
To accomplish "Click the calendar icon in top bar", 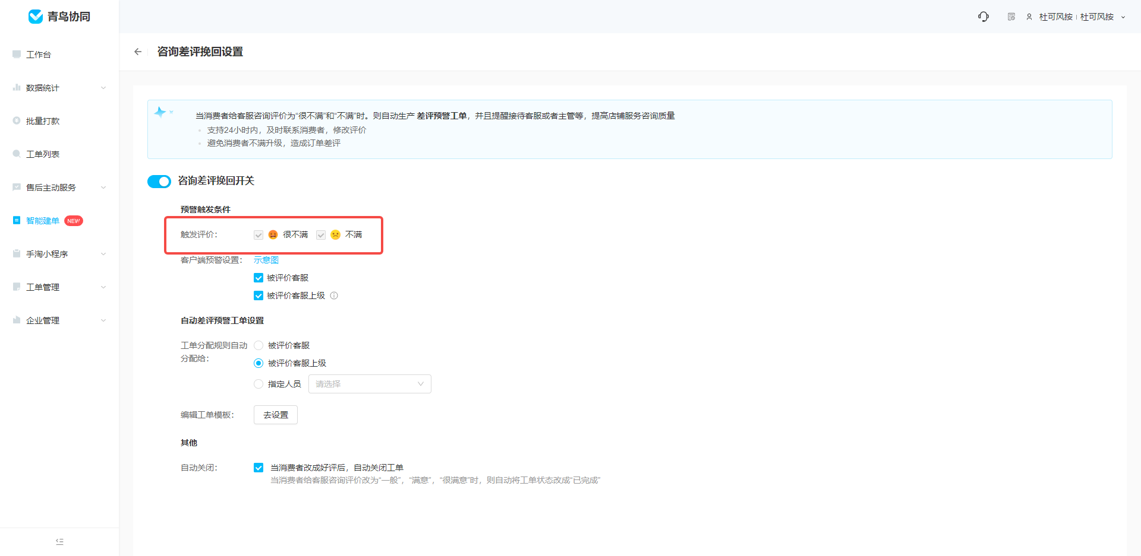I will [1011, 17].
